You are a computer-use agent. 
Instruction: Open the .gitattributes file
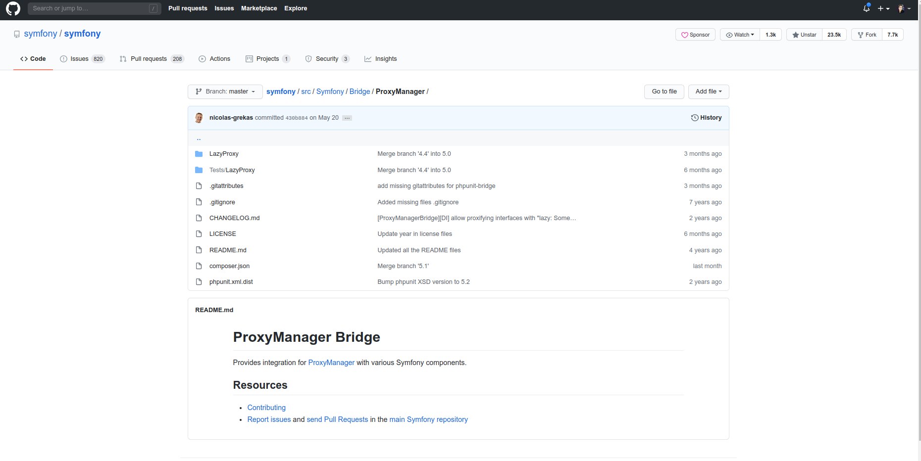click(226, 186)
